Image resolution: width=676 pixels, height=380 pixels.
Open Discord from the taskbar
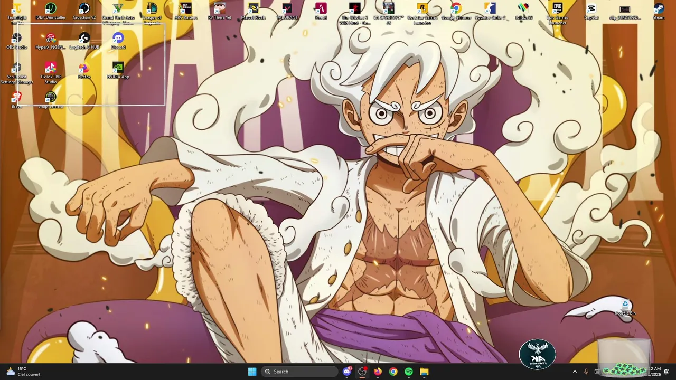pyautogui.click(x=347, y=372)
